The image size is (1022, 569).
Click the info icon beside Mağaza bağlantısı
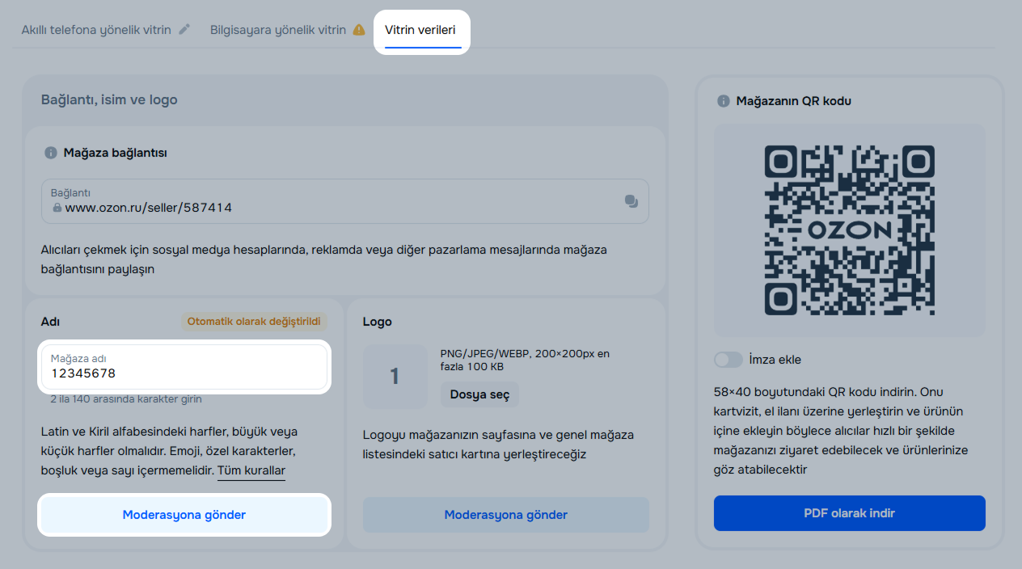(x=51, y=153)
